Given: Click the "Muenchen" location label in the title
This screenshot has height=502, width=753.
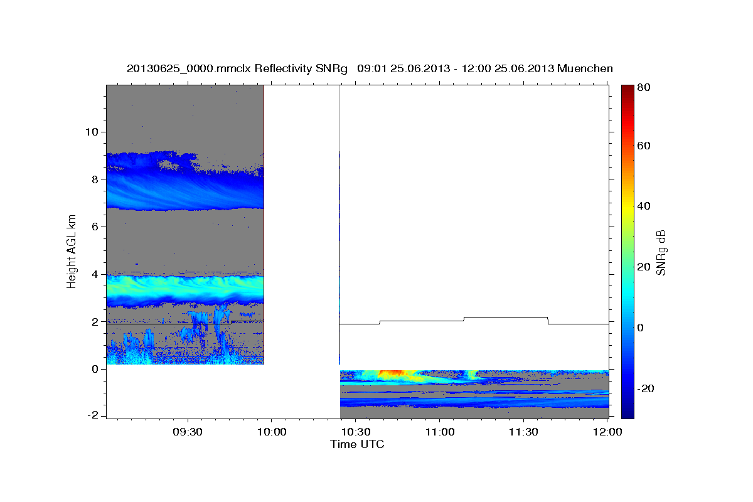Looking at the screenshot, I should pyautogui.click(x=585, y=68).
